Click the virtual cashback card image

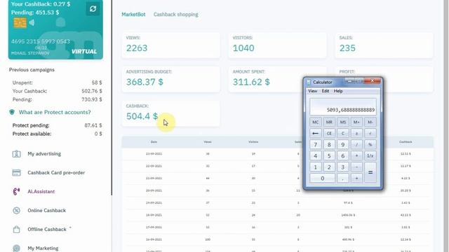click(x=55, y=29)
